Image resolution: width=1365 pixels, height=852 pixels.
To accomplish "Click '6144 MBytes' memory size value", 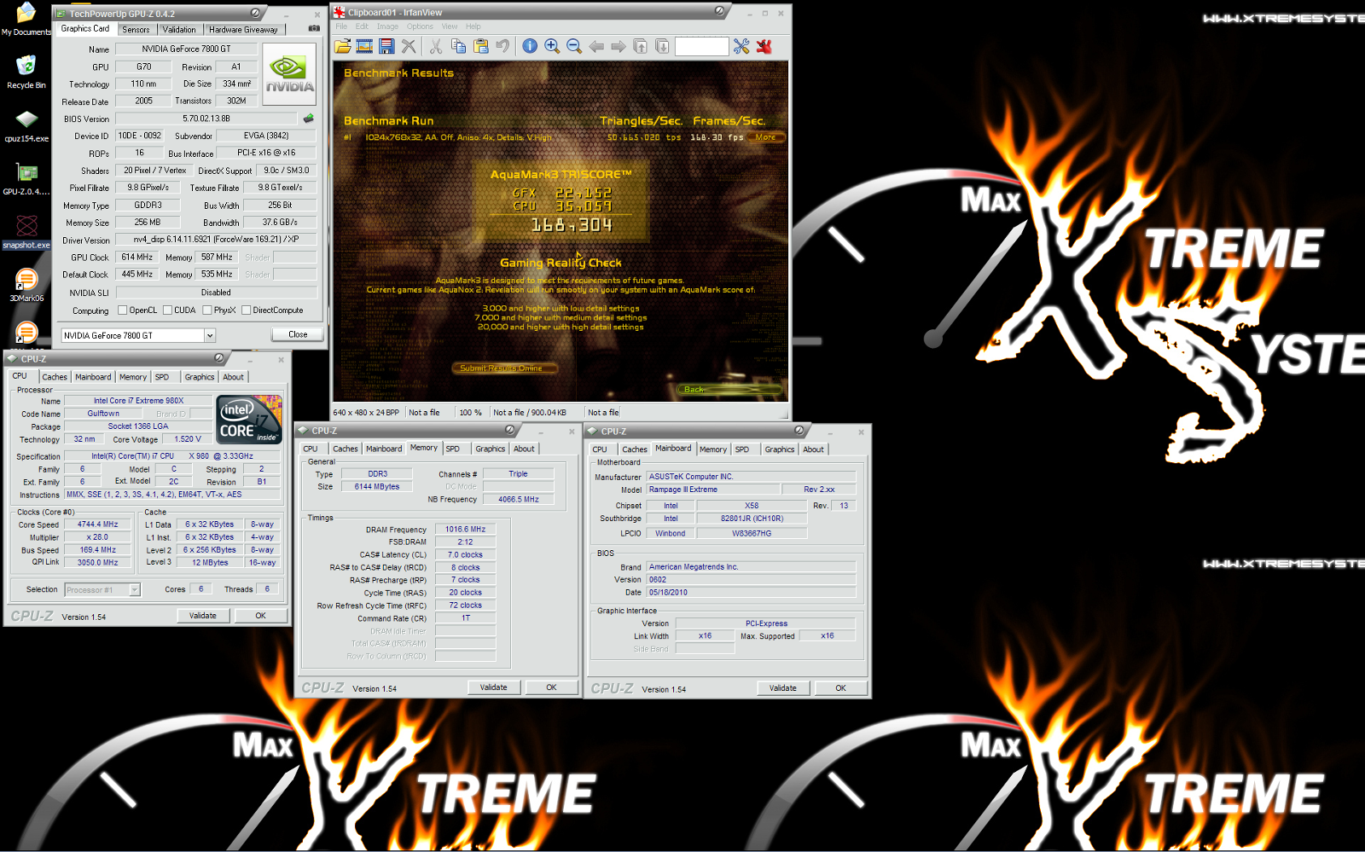I will click(x=377, y=486).
